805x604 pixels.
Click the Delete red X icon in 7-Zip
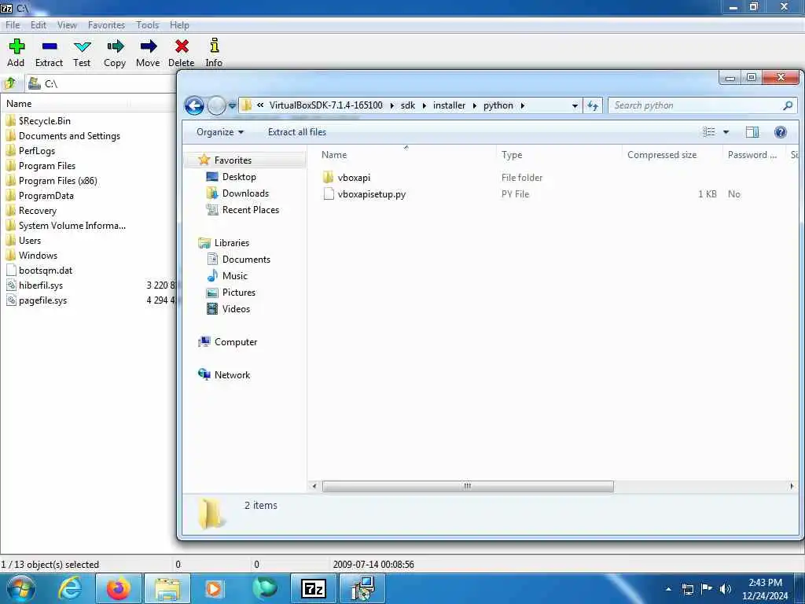[x=182, y=46]
